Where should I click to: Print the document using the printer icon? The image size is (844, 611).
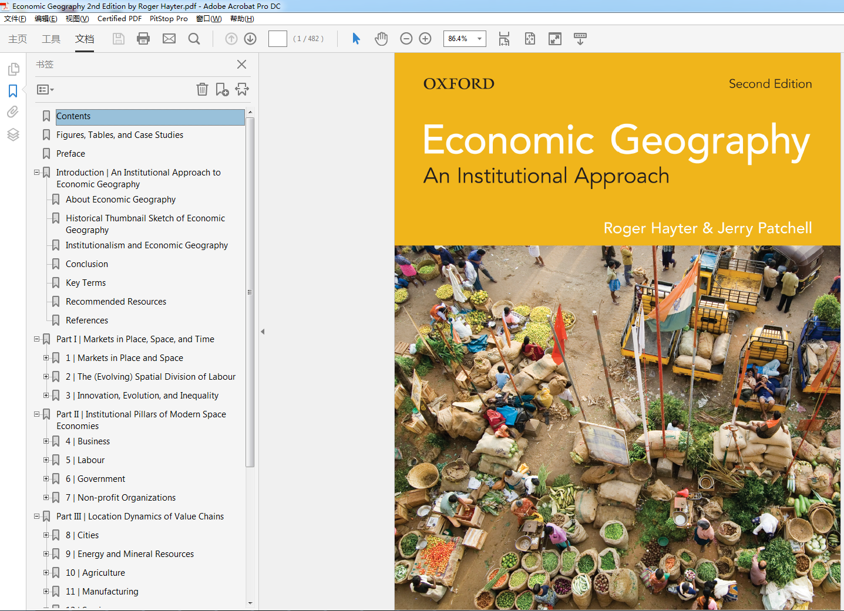click(143, 39)
